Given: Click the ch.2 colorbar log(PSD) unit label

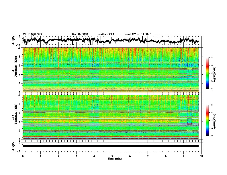Looking at the screenshot, I should pyautogui.click(x=215, y=122).
